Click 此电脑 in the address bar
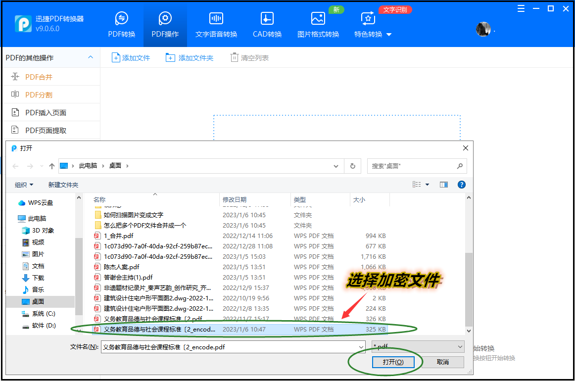The image size is (575, 381). coord(88,166)
